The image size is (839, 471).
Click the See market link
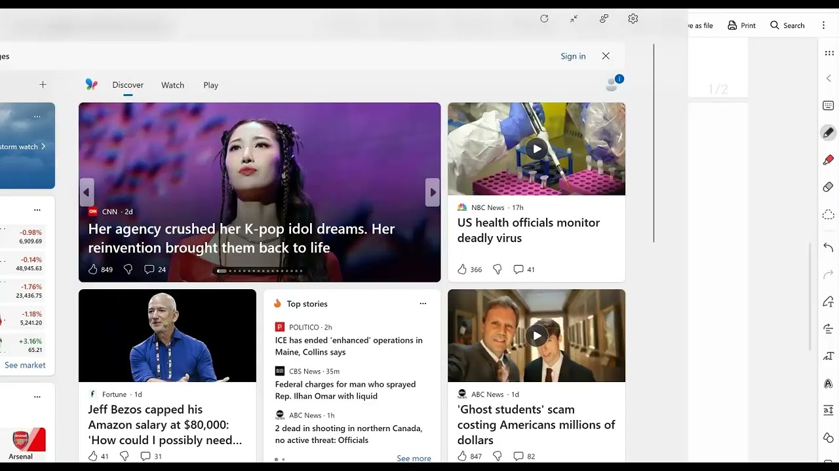(25, 365)
